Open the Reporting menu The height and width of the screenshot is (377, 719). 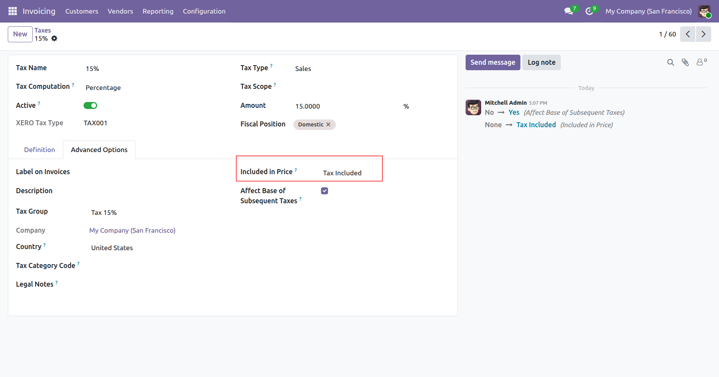[158, 11]
